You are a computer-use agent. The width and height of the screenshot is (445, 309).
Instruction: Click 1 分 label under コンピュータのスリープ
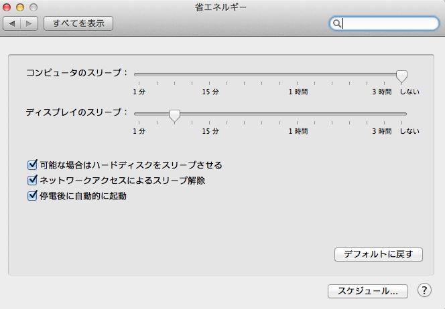tap(139, 92)
